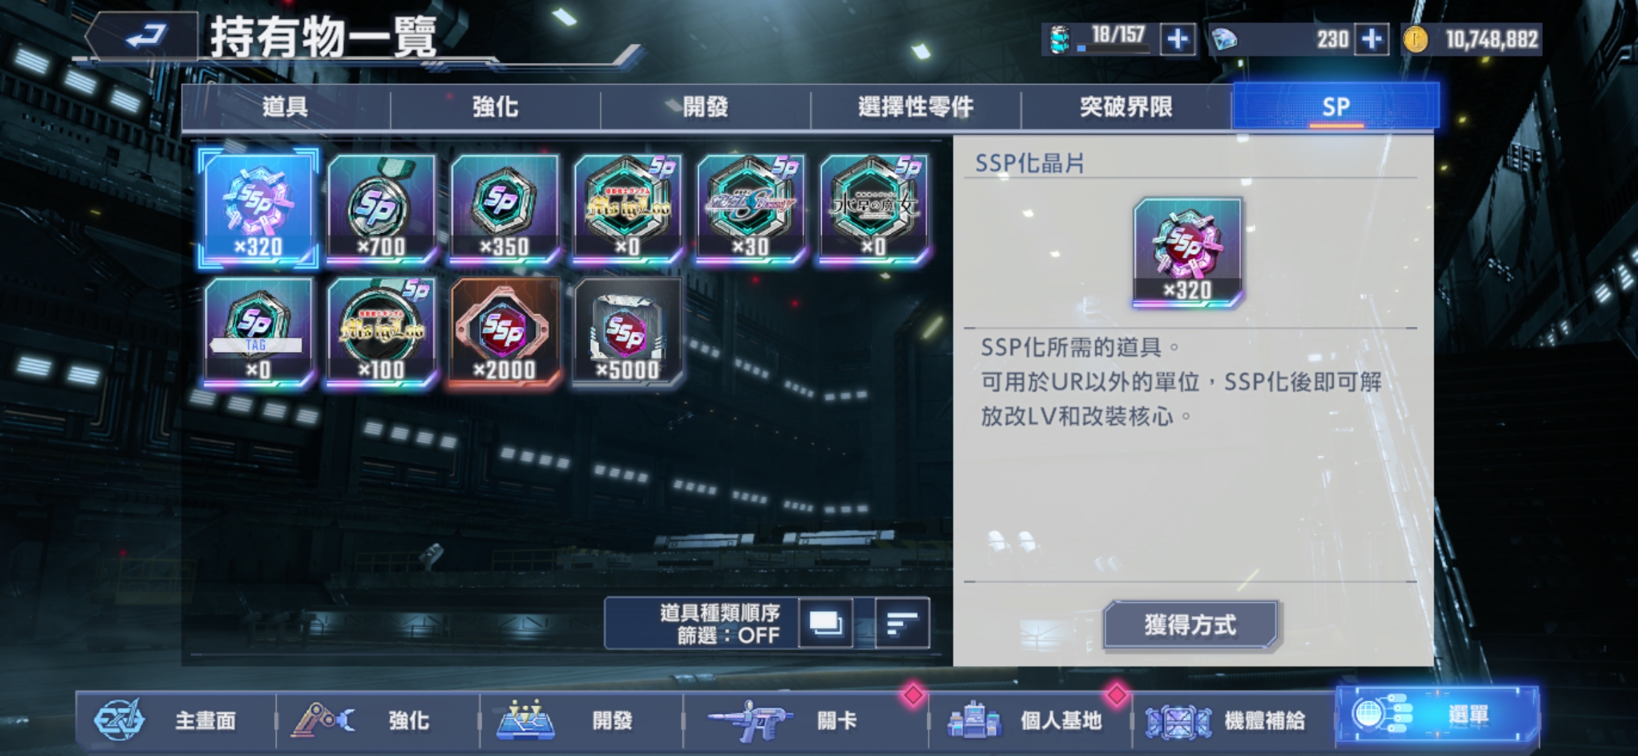Select the Witch from Mercury SP item
Screen dimensions: 1638x756
874,208
